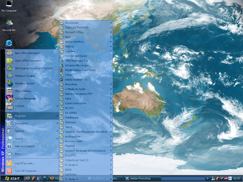Image resolution: width=243 pixels, height=182 pixels.
Task: Open the Startup program folder
Action: click(x=86, y=47)
